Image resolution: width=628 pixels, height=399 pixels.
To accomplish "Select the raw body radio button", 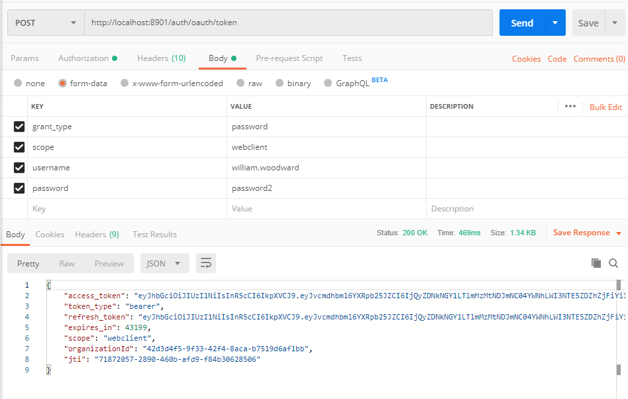I will 240,83.
